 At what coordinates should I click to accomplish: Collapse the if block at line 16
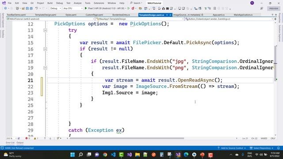(45, 49)
